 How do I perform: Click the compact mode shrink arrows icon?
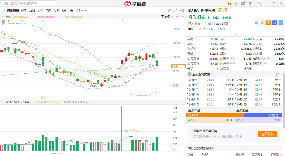coord(260,3)
